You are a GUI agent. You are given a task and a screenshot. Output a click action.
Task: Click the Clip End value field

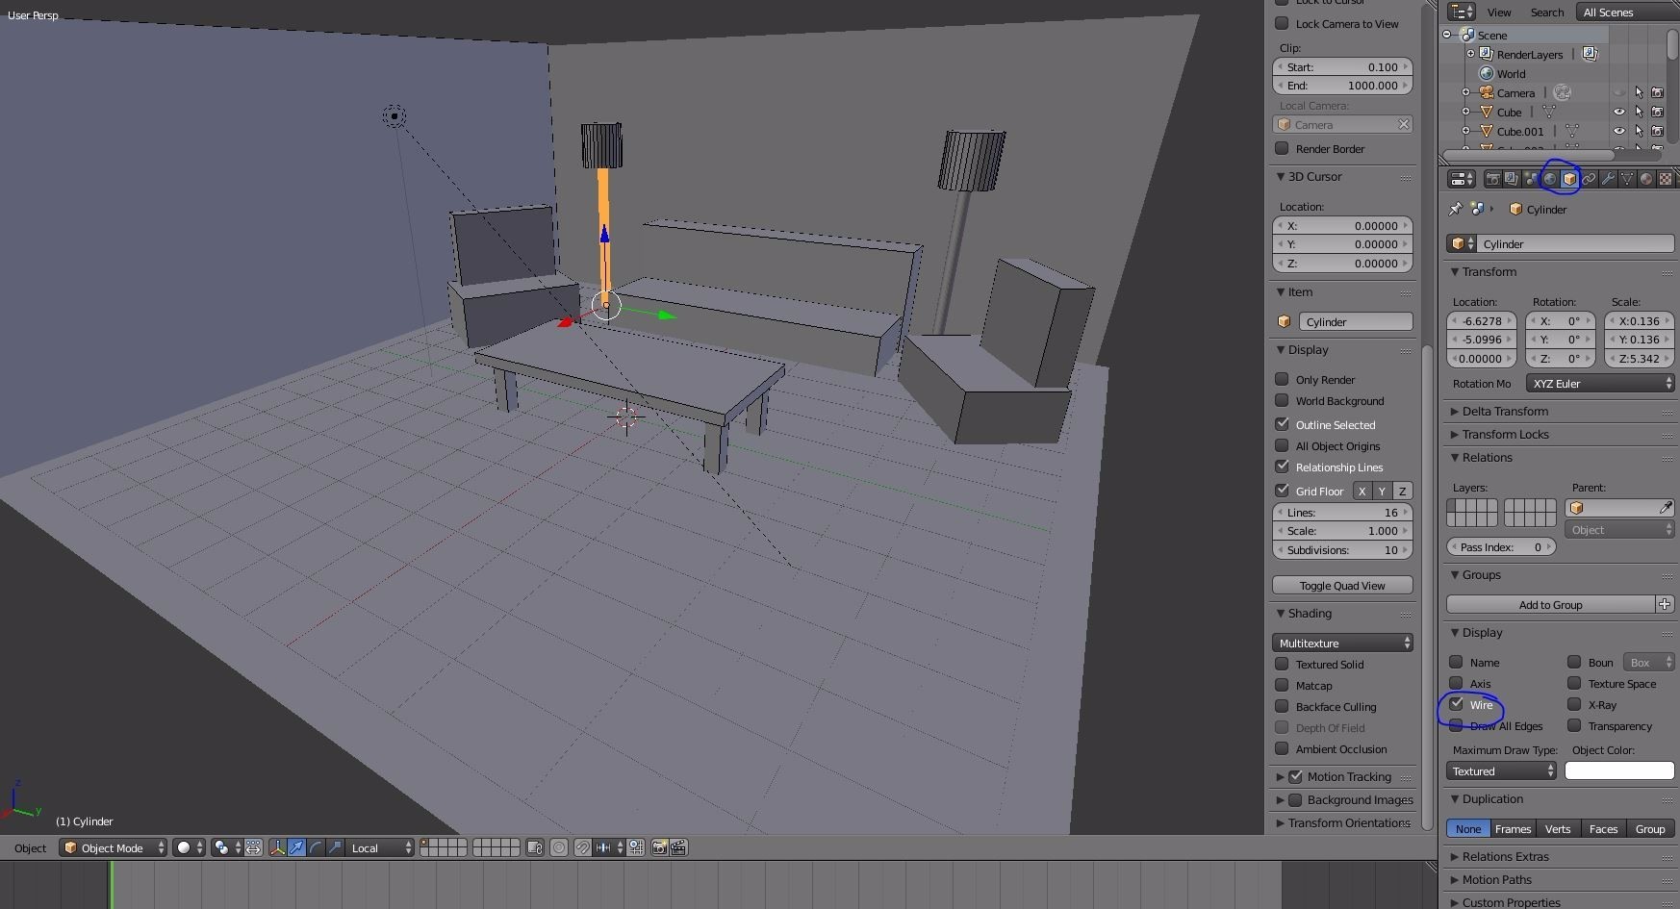pyautogui.click(x=1342, y=86)
